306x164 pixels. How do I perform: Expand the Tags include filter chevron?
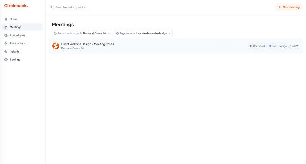coord(169,33)
